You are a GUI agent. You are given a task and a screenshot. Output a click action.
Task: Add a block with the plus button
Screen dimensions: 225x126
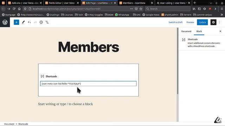click(x=17, y=22)
